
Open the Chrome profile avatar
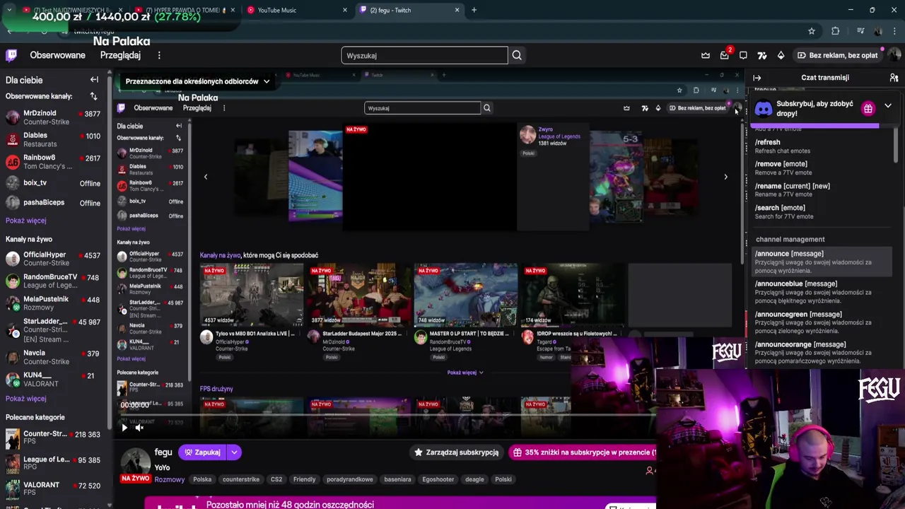[877, 31]
